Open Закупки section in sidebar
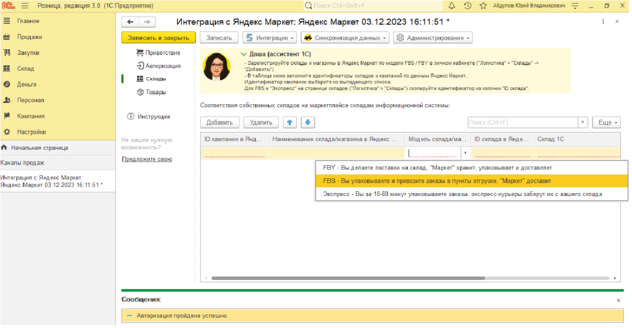The height and width of the screenshot is (328, 632). [x=28, y=53]
